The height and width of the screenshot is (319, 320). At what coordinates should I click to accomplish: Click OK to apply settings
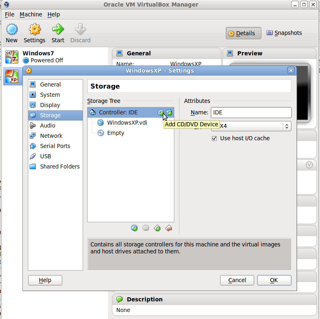click(274, 280)
